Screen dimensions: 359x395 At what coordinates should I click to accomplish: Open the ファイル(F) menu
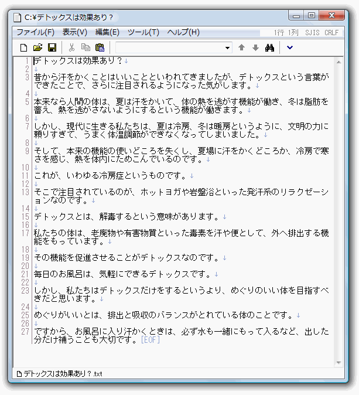[36, 32]
